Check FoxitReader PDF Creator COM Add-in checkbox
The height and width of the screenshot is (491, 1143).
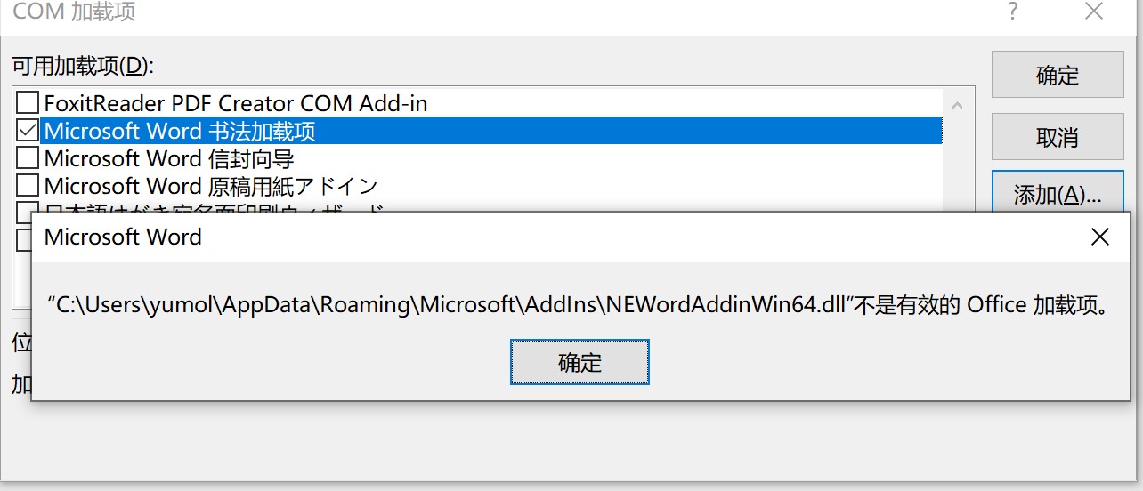28,103
